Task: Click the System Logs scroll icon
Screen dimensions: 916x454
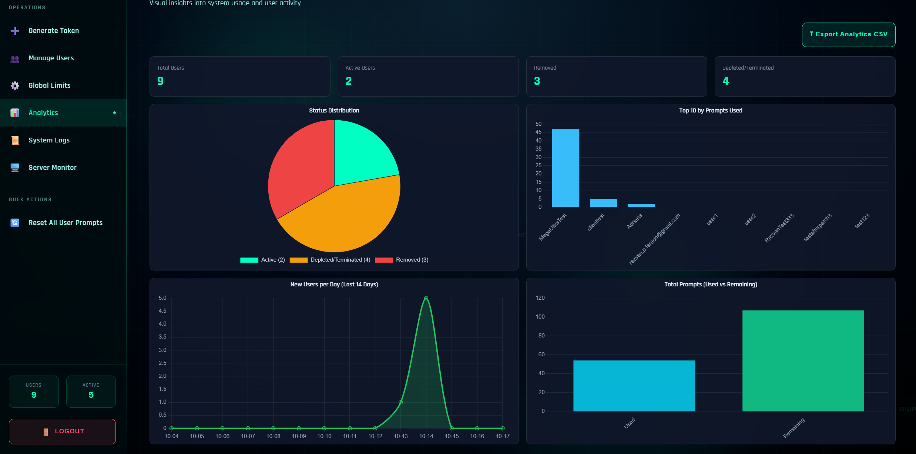Action: click(x=15, y=140)
